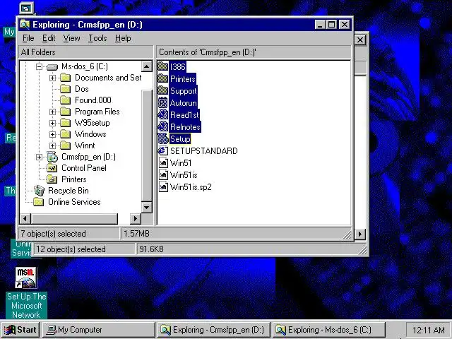Expand the Program Files folder node
Screen dimensions: 452x339
pos(52,112)
